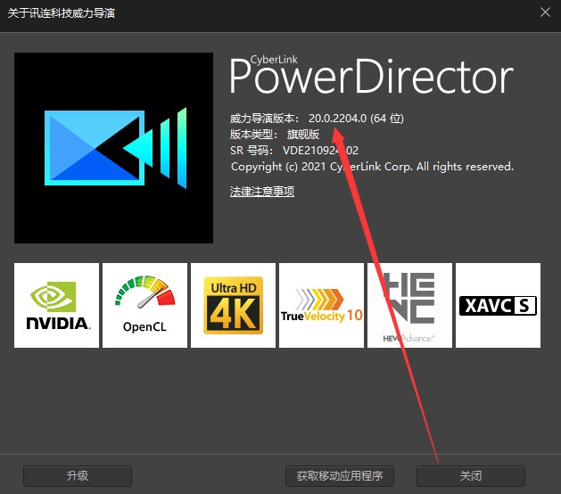Open the 法律注意事项 legal notice link
The height and width of the screenshot is (494, 561).
point(262,192)
